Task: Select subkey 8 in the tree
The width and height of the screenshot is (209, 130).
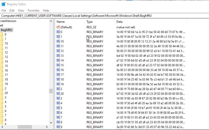Action: coord(5,120)
